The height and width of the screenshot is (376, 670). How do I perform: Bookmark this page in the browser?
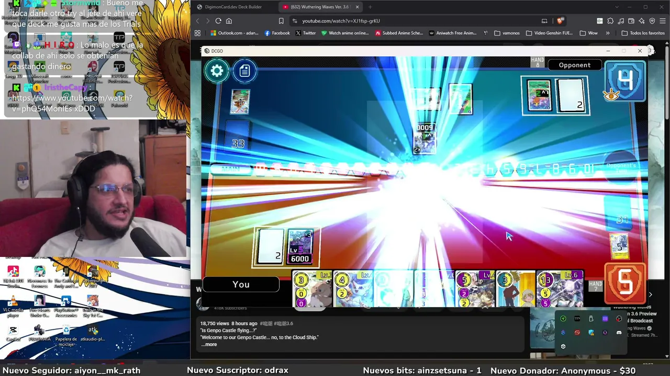tap(281, 21)
